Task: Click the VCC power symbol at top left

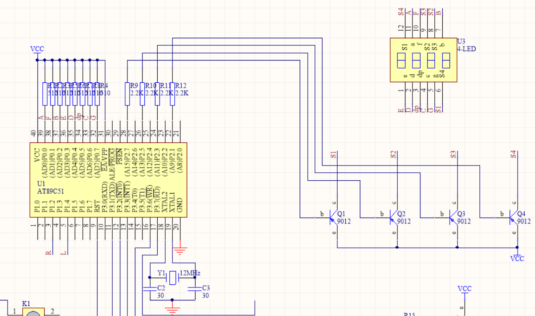Action: pos(37,50)
